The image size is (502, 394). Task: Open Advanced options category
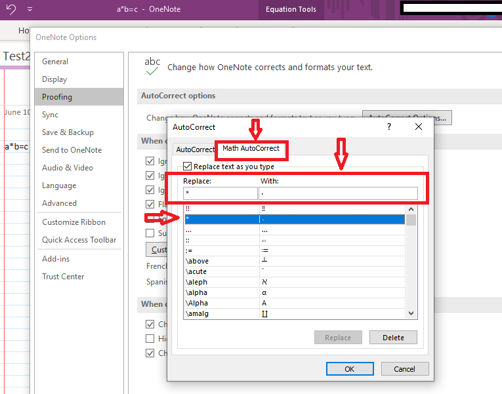click(x=79, y=203)
